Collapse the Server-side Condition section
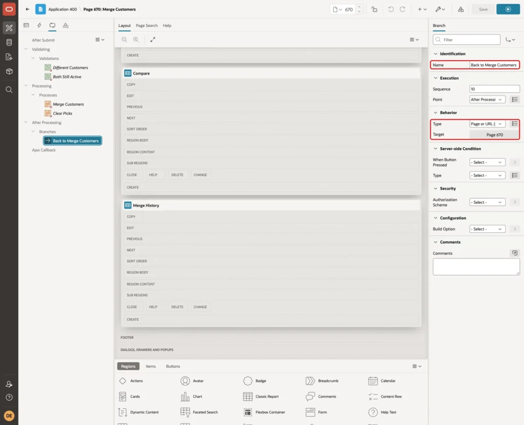 point(435,149)
